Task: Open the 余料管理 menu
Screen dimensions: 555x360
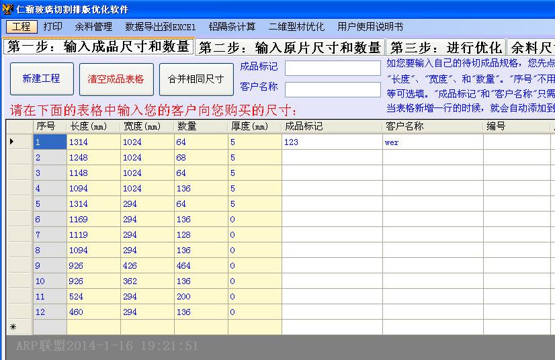Action: (x=93, y=27)
